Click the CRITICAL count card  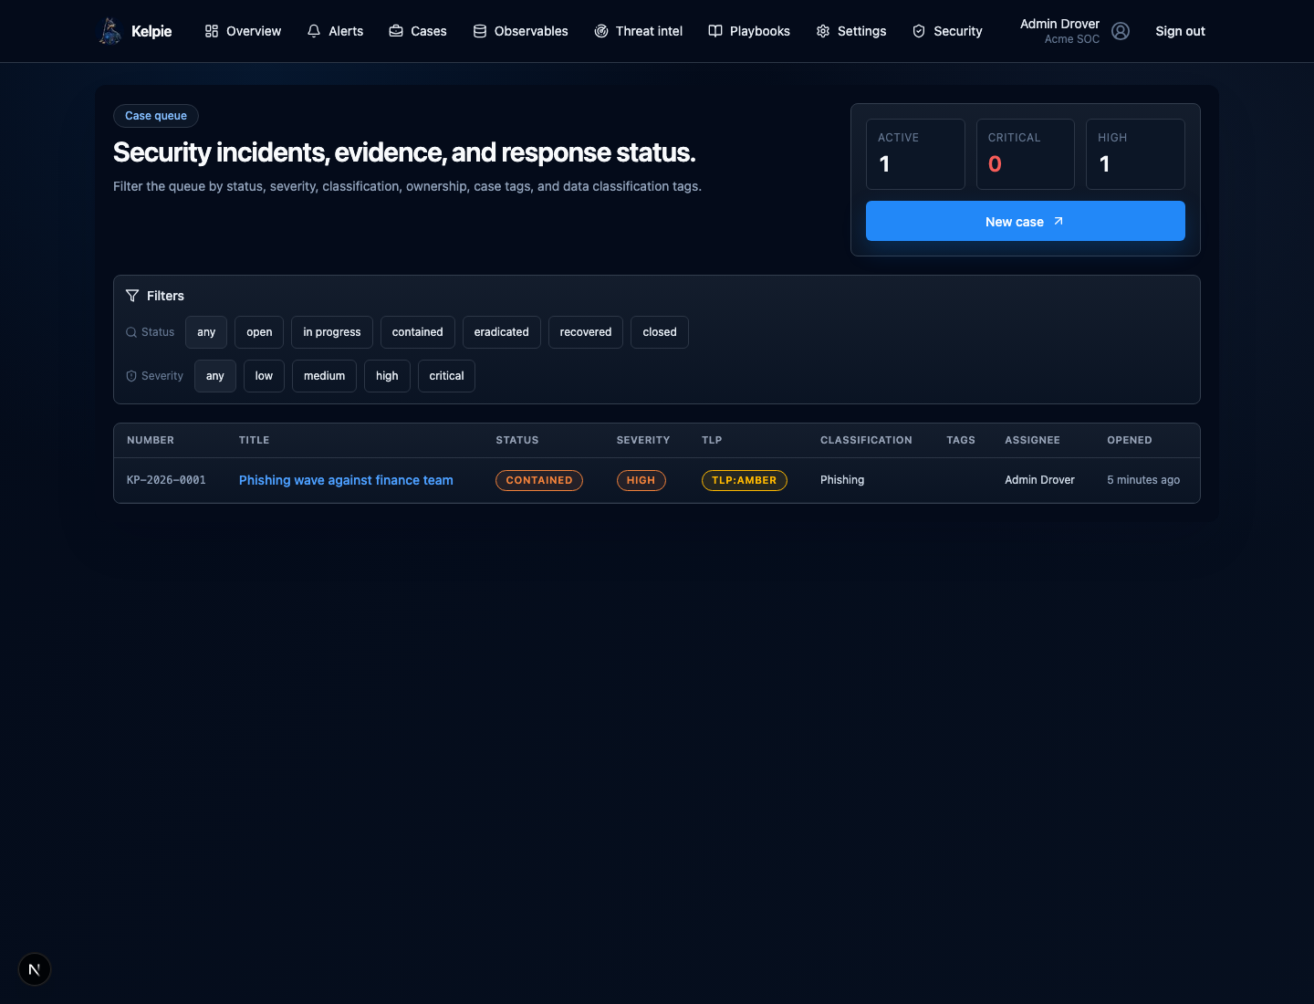(x=1026, y=154)
